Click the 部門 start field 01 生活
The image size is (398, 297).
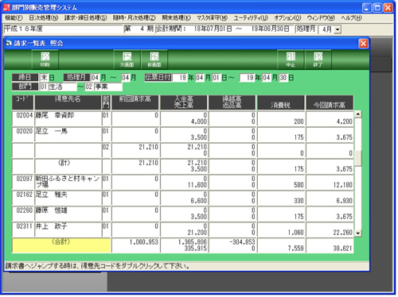pyautogui.click(x=58, y=87)
